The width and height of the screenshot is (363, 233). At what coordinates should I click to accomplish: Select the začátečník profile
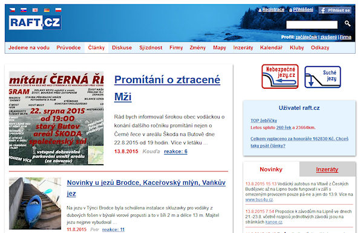point(306,37)
